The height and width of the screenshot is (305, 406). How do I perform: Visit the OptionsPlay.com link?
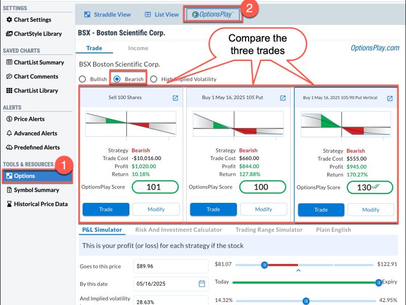[375, 48]
